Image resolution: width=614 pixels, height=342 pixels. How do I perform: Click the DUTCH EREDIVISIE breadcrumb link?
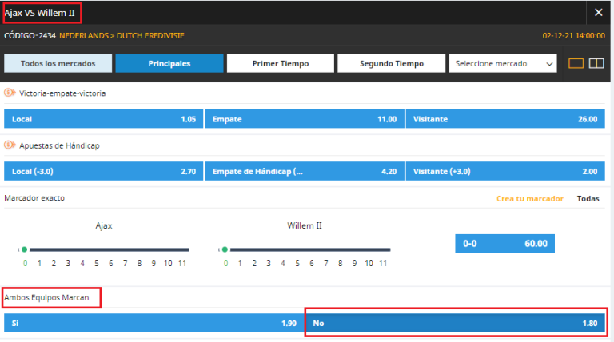coord(150,36)
